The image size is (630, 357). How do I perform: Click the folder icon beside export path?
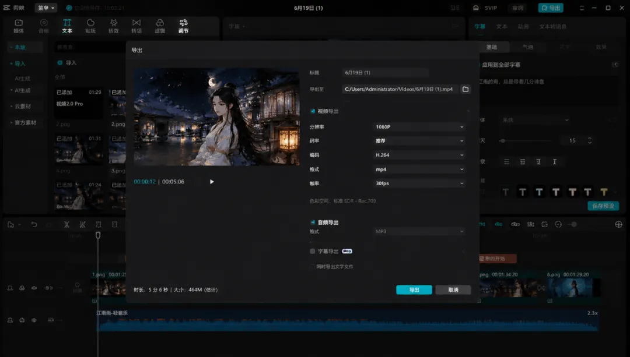[466, 89]
